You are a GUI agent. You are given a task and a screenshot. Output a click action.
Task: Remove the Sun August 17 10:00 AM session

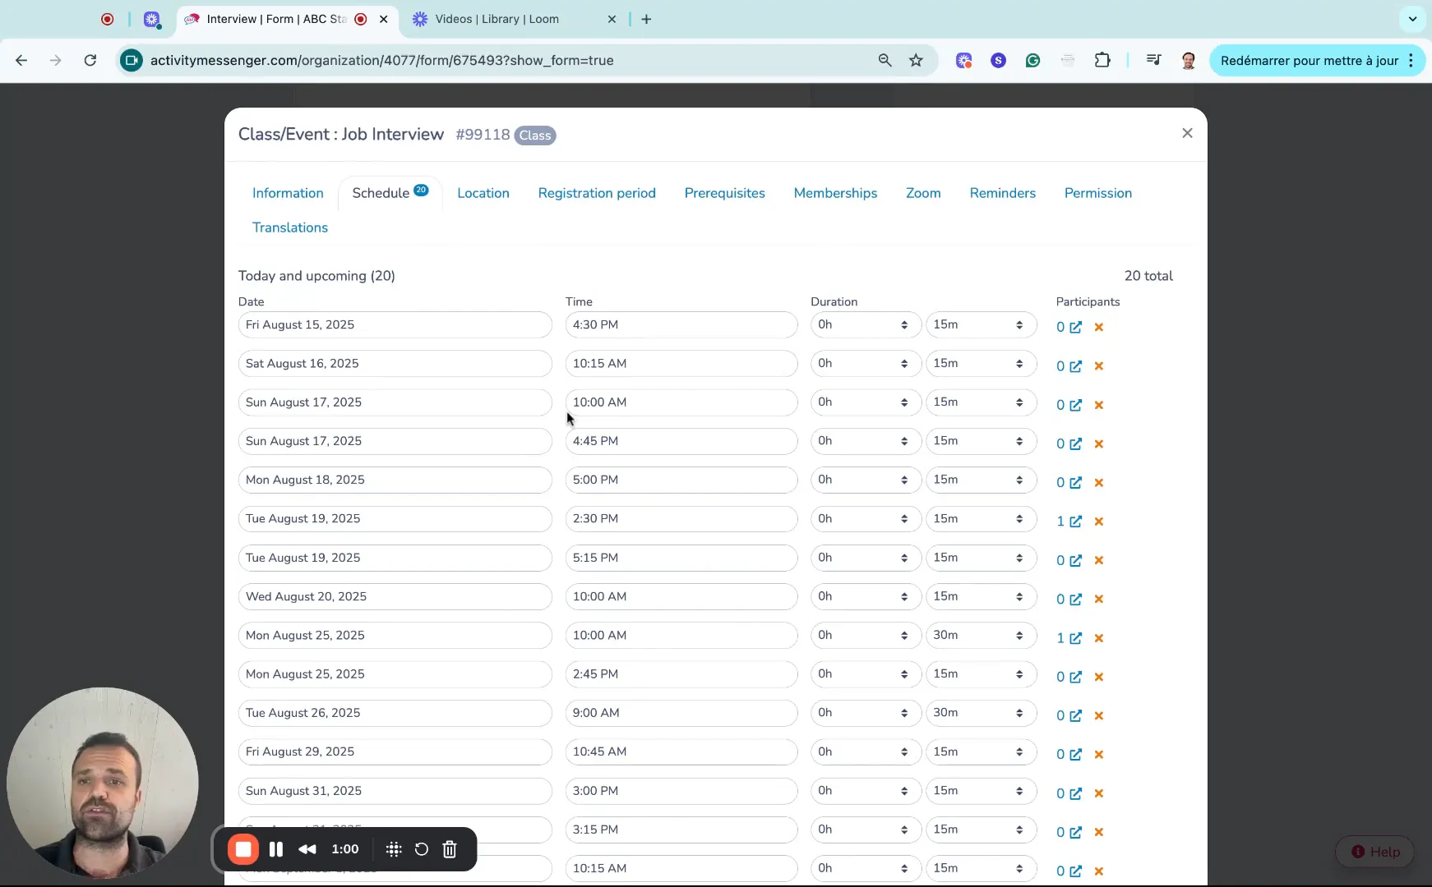click(1099, 405)
